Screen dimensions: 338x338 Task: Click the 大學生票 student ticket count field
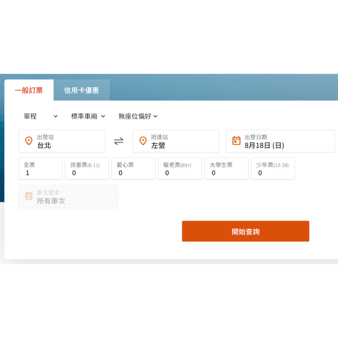pyautogui.click(x=226, y=169)
